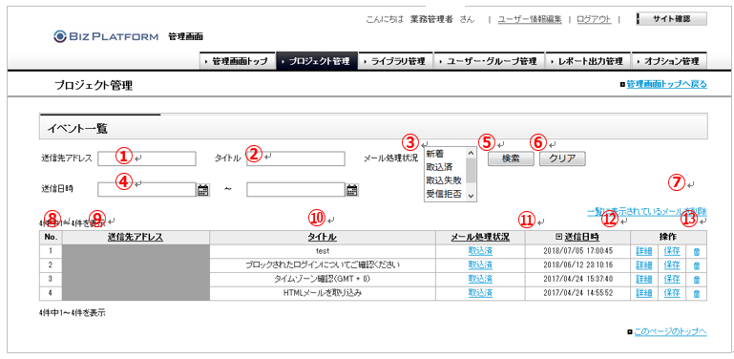Delete the 'test' mail with trash icon
Viewport: 734px width, 359px height.
(x=696, y=251)
